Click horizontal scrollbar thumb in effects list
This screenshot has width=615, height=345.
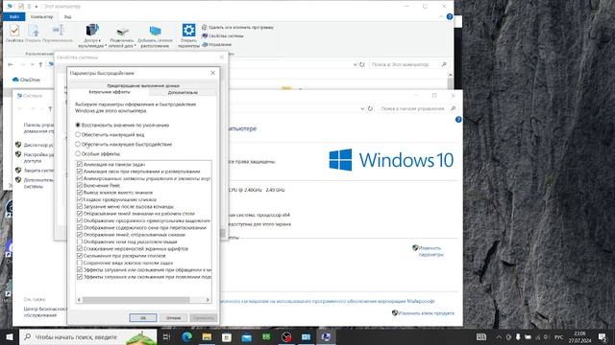click(x=135, y=300)
